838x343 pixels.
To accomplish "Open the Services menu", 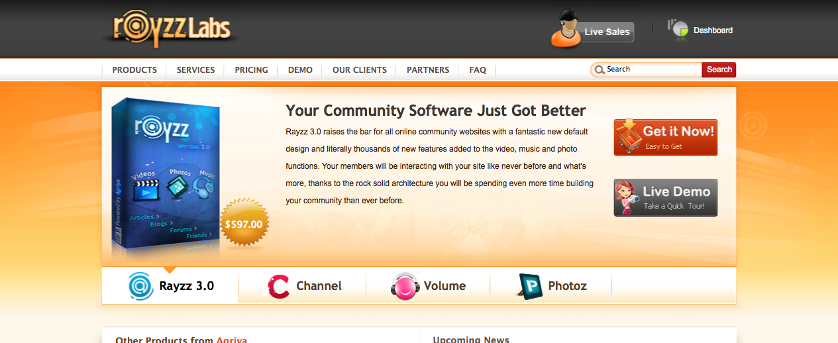I will tap(195, 70).
